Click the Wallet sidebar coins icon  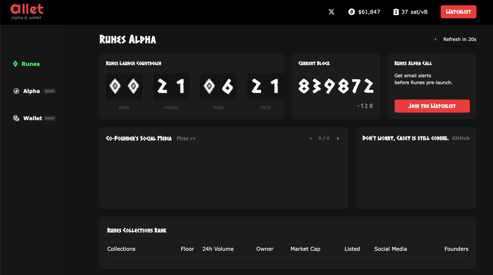click(x=16, y=118)
